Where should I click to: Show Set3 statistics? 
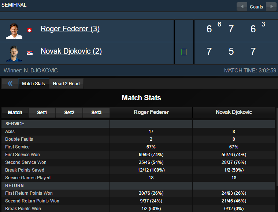96,112
